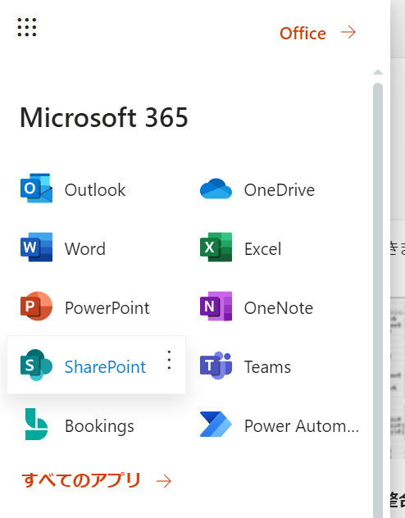This screenshot has height=518, width=405.
Task: Click the Teams label
Action: point(267,366)
